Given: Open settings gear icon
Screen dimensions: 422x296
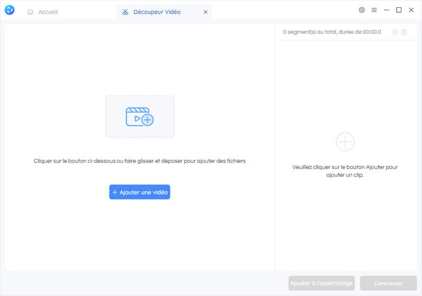Looking at the screenshot, I should click(x=362, y=10).
